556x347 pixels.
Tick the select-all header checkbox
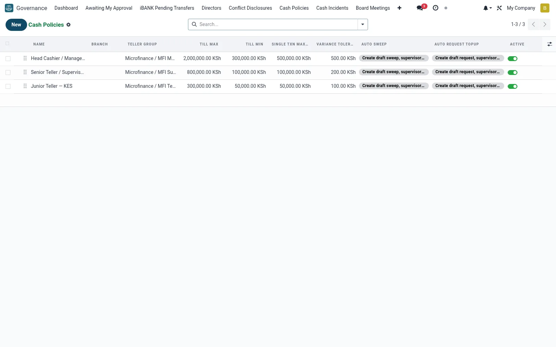(7, 43)
